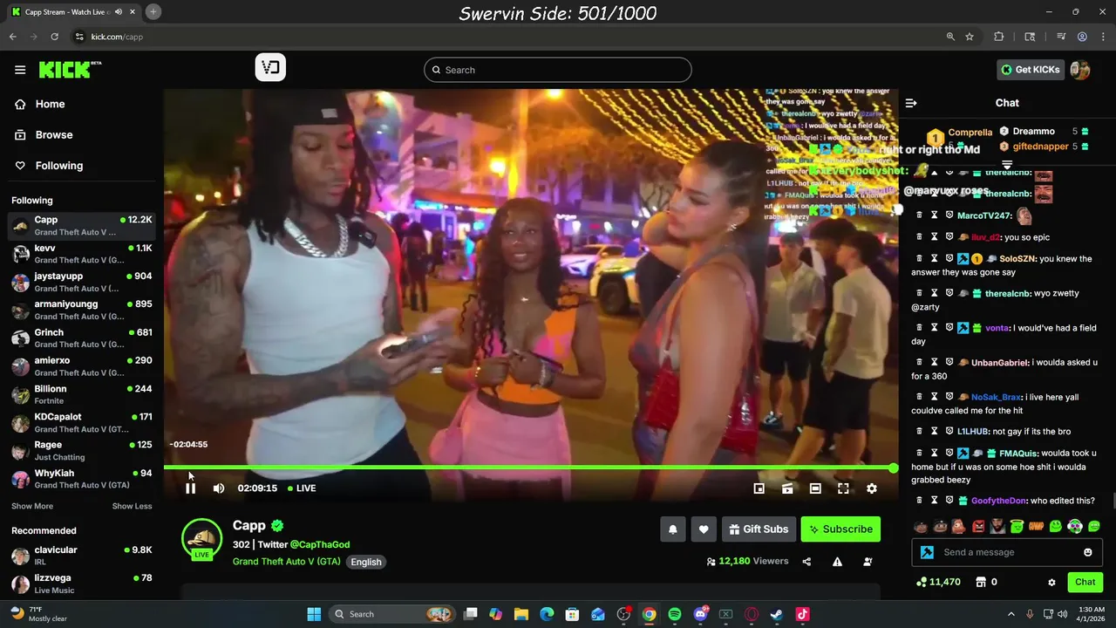Toggle theater mode
Screen dimensions: 1116x628
click(x=815, y=488)
